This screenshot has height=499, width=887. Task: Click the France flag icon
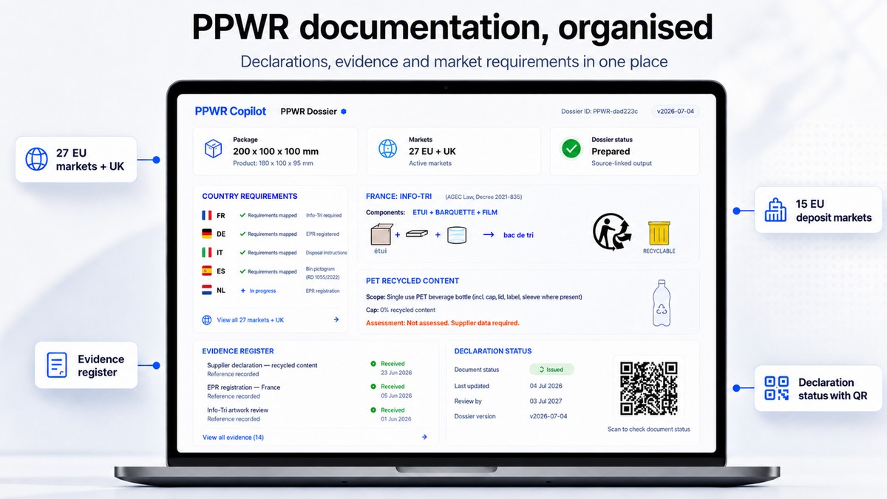click(x=207, y=215)
